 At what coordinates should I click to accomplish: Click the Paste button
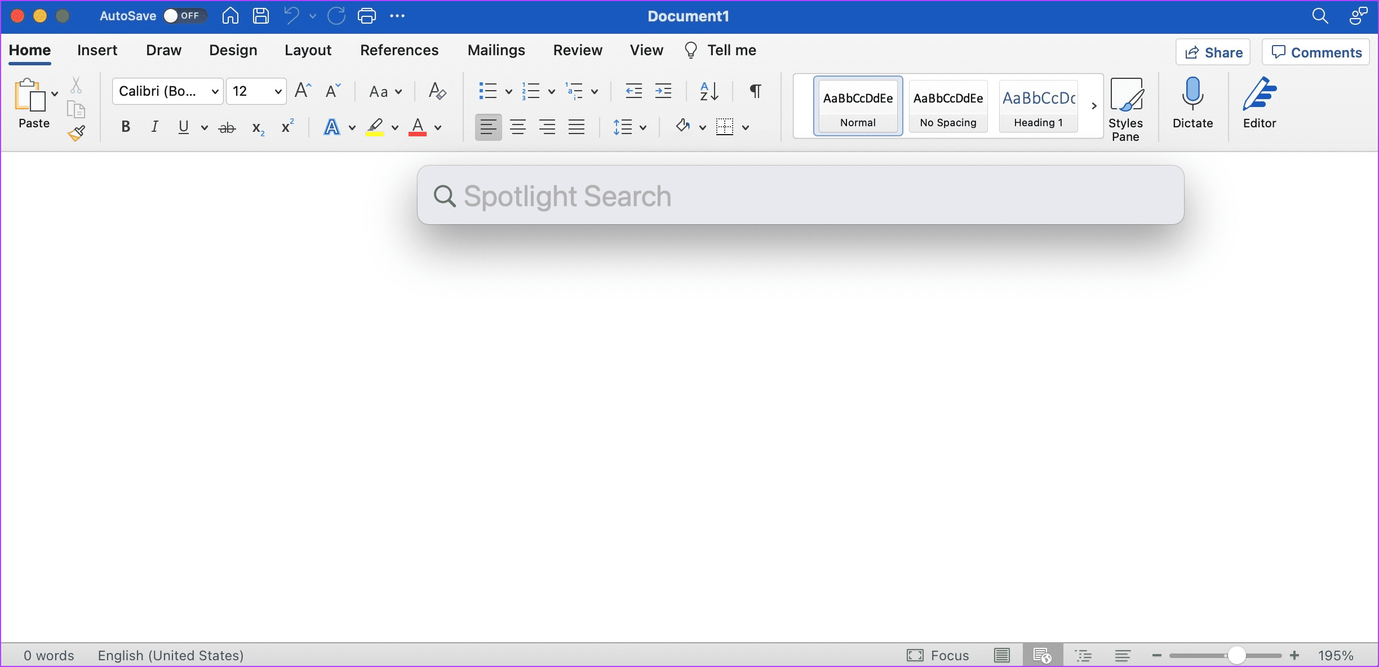34,104
